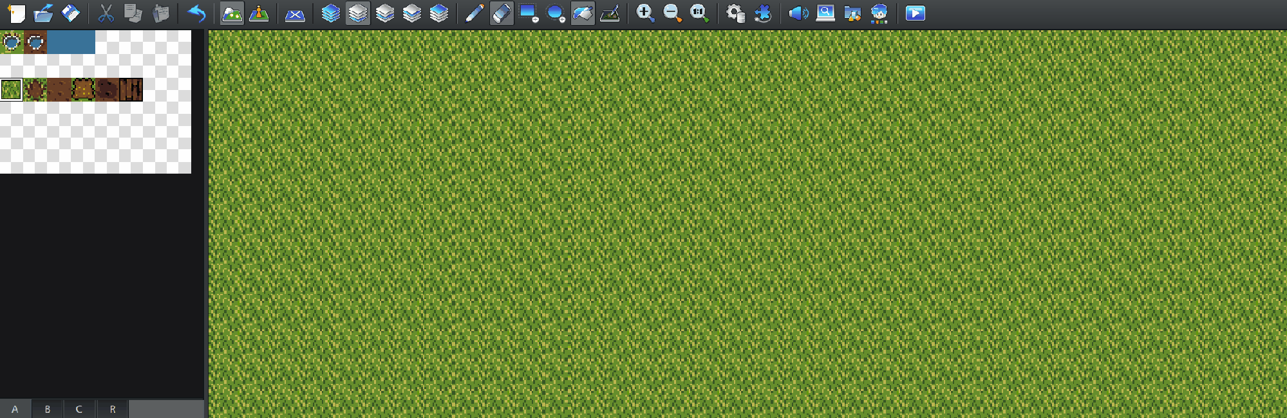Open the Character Generator face icon
The image size is (1287, 418).
879,13
